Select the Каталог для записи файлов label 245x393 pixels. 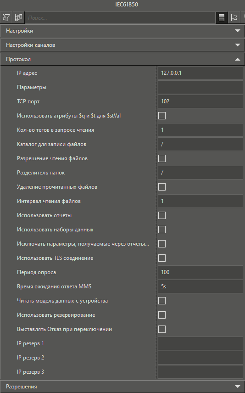(x=51, y=144)
